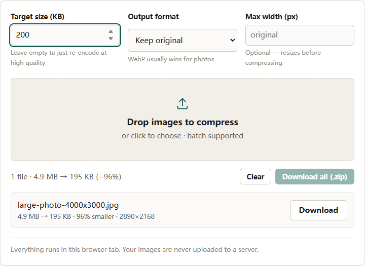Click the Clear button
Image resolution: width=365 pixels, height=266 pixels.
click(255, 177)
